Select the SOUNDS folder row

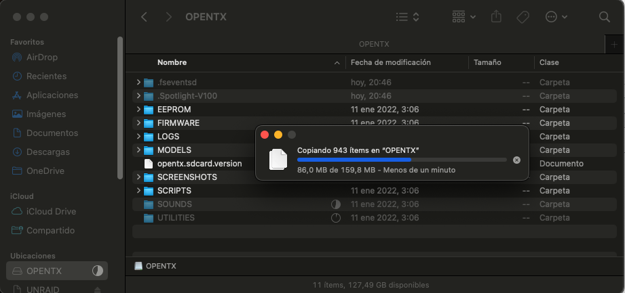[x=375, y=204]
